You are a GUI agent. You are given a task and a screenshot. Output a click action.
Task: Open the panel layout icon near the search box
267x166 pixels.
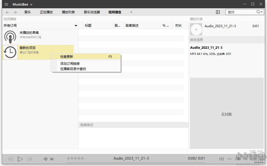(x=218, y=12)
